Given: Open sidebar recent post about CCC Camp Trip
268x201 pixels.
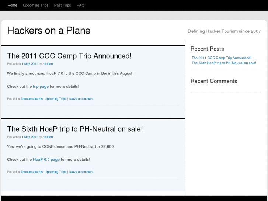Looking at the screenshot, I should [x=221, y=58].
